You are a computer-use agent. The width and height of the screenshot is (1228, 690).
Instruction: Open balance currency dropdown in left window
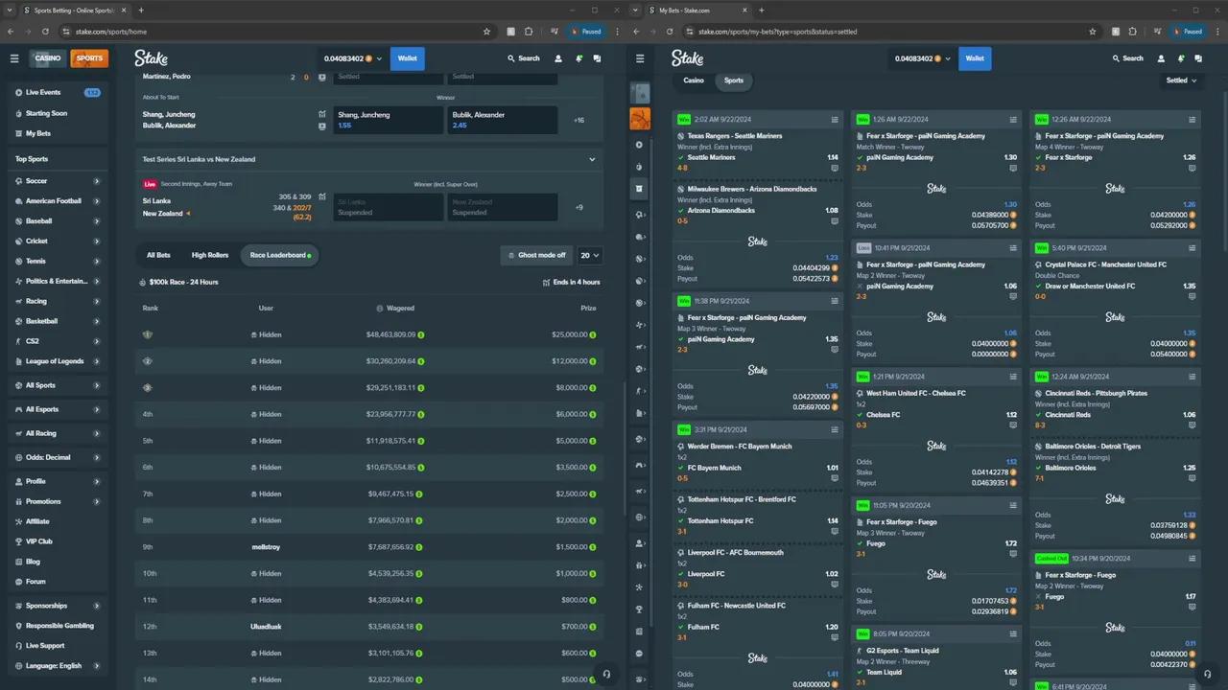pos(353,58)
